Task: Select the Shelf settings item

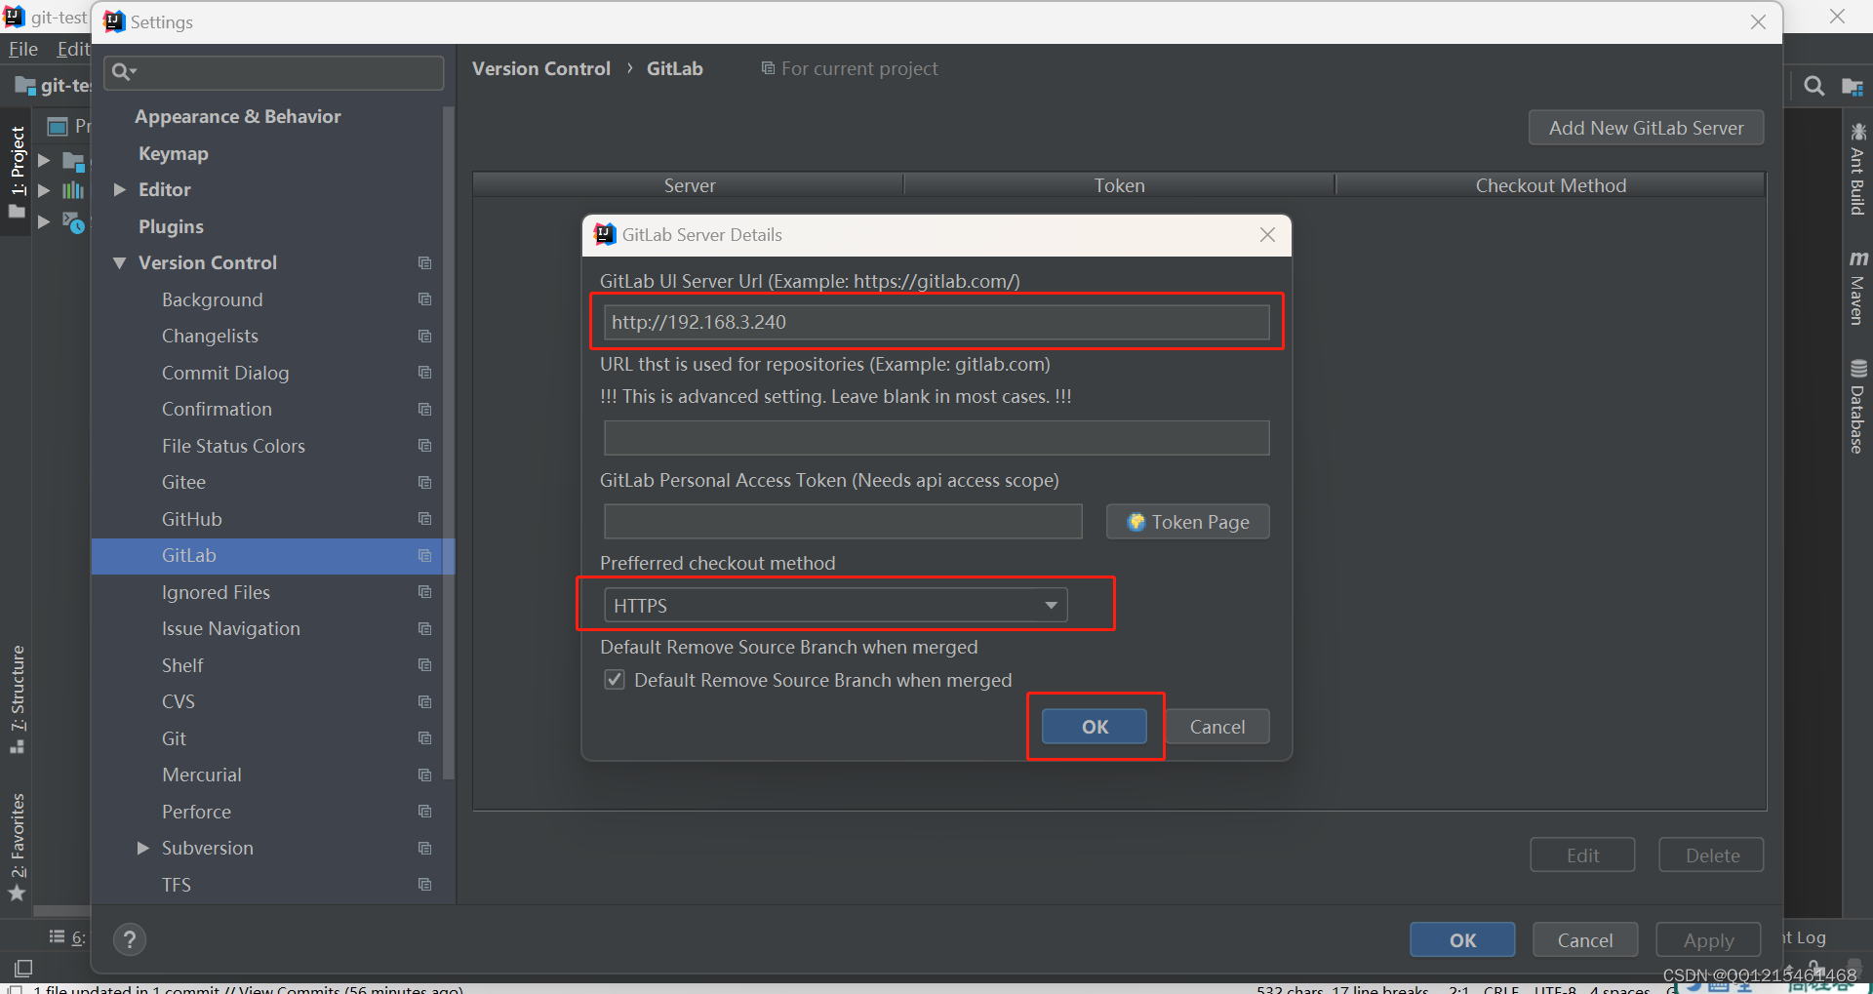Action: 182,665
